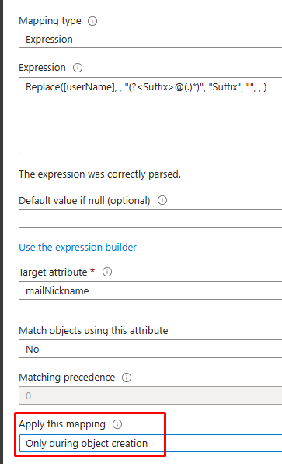Click the Apply this mapping label text
The width and height of the screenshot is (282, 464).
click(x=62, y=424)
